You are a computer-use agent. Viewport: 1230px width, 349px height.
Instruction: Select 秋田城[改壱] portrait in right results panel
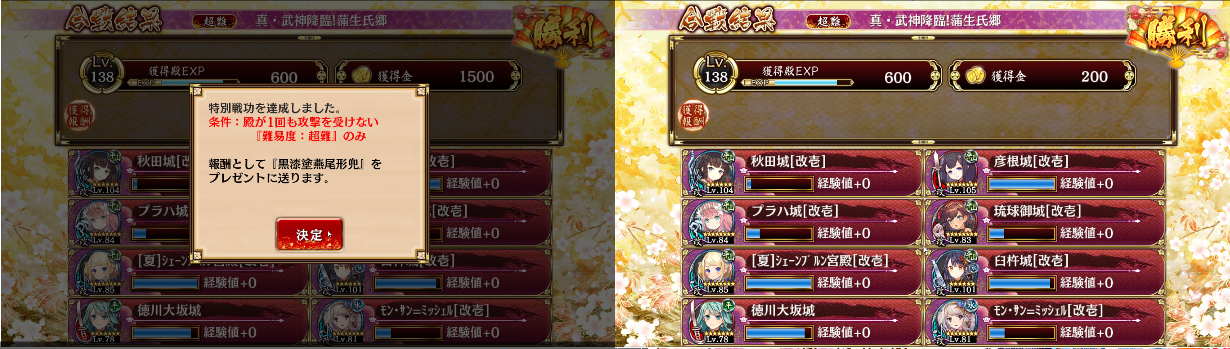pyautogui.click(x=709, y=173)
